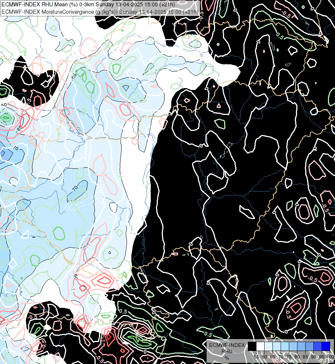Click the '95' legend tick label

pyautogui.click(x=322, y=357)
